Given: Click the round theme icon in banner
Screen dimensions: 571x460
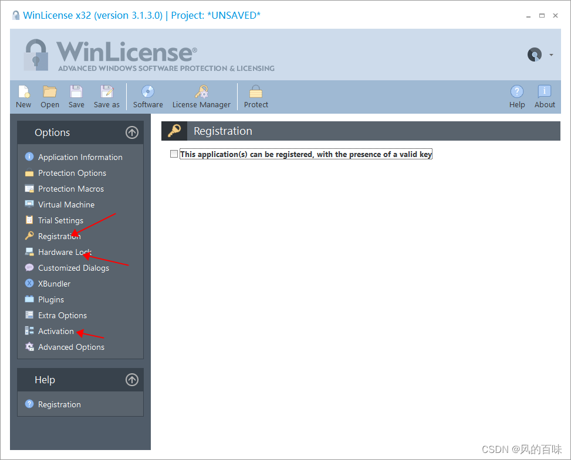Looking at the screenshot, I should pos(534,54).
